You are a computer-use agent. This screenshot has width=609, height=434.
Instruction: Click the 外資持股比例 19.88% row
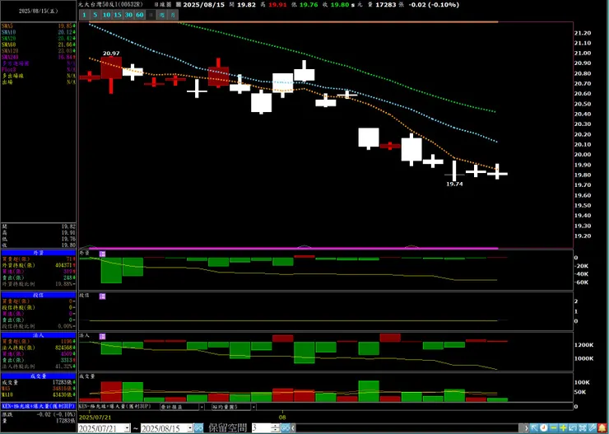(39, 283)
